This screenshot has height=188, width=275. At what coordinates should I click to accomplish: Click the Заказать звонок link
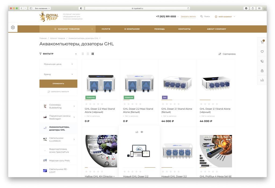pos(188,16)
